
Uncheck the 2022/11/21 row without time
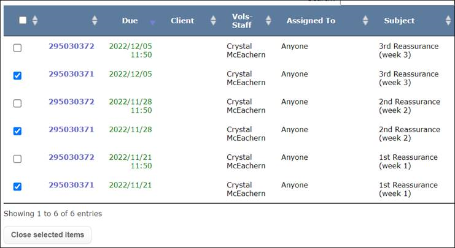pyautogui.click(x=17, y=186)
